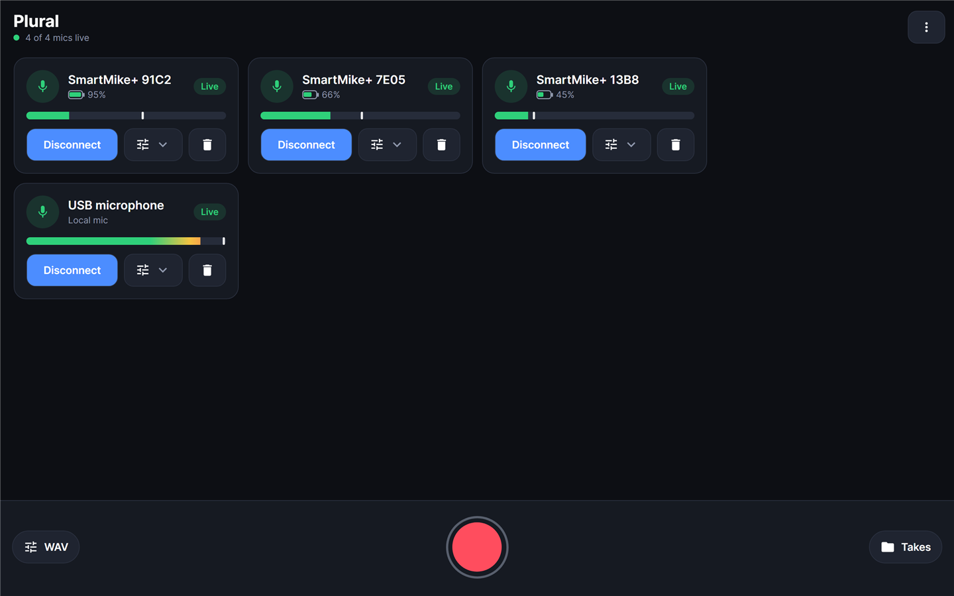Click the level meter of SmartMike+ 91C2

126,115
